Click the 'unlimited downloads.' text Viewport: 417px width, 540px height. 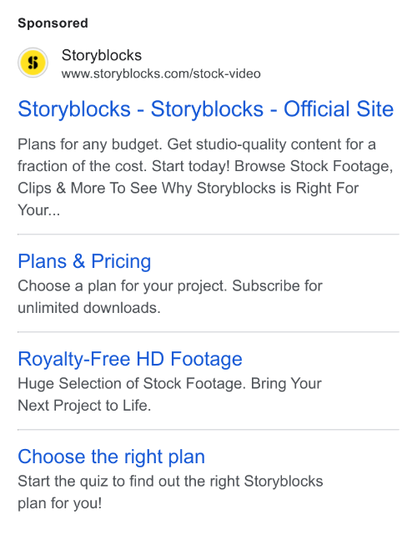point(89,308)
